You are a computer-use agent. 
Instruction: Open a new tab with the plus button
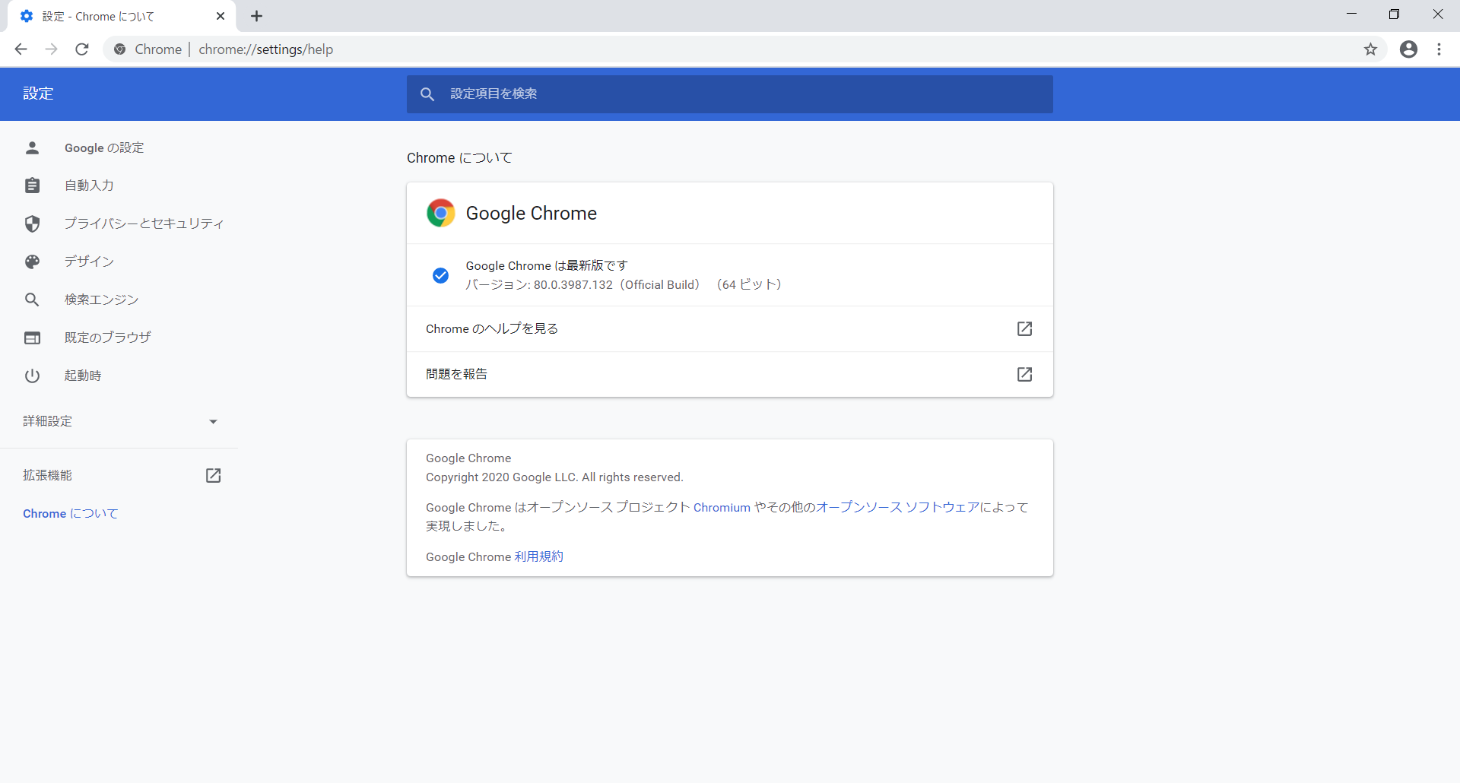(x=257, y=16)
